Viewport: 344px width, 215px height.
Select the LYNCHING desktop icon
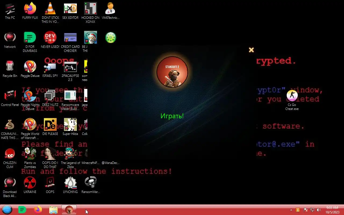tap(70, 185)
